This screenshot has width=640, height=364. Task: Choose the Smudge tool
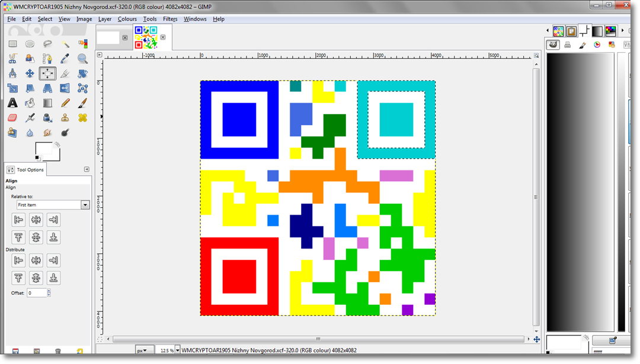tap(47, 133)
